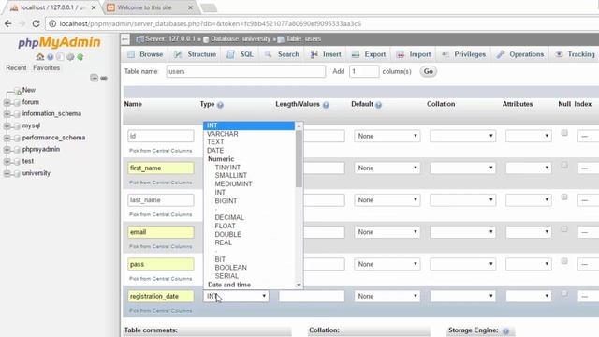Toggle Null checkbox for registration_date column

pyautogui.click(x=564, y=293)
